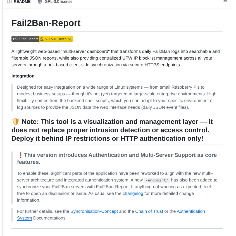The image size is (236, 236).
Task: Open the README outline icon at top right
Action: pyautogui.click(x=225, y=2)
